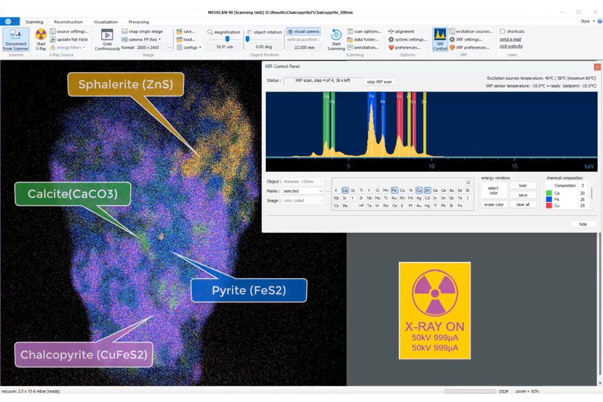Enable the shortcuts checkbox
This screenshot has height=402, width=603.
pos(502,32)
